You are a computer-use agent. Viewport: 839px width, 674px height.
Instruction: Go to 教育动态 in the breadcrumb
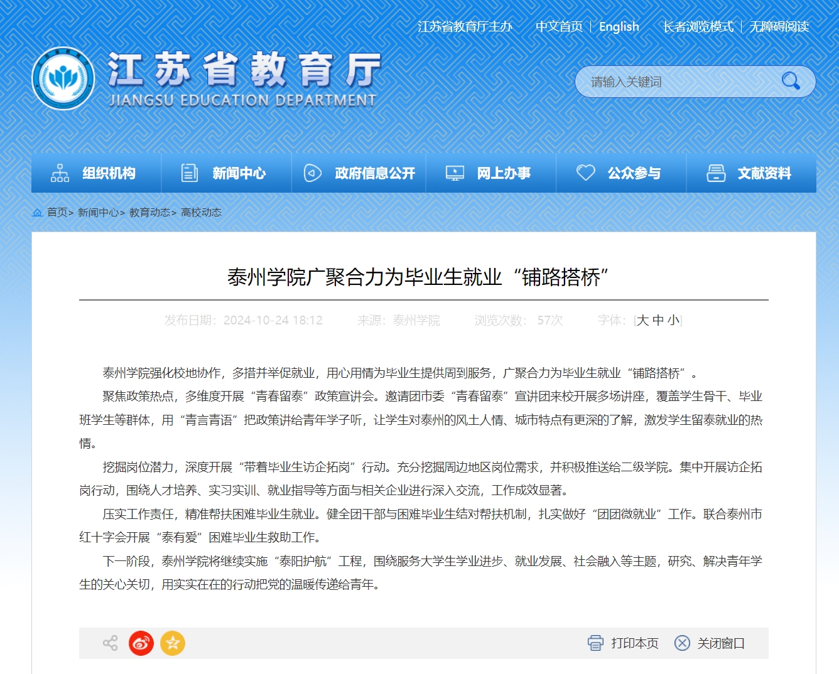click(x=149, y=213)
